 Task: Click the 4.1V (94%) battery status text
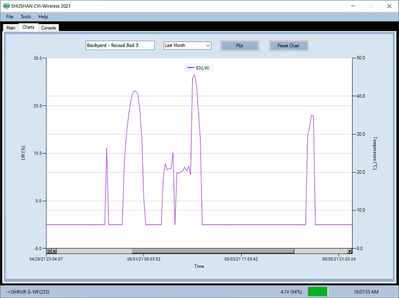292,292
